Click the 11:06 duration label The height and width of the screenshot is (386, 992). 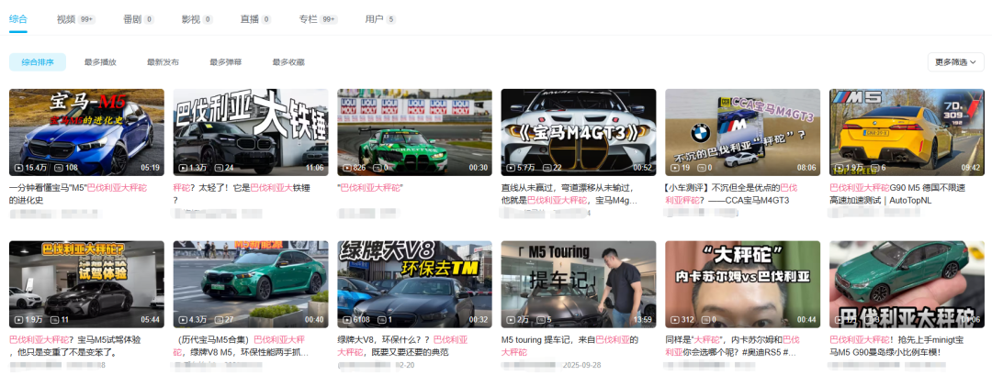click(314, 168)
